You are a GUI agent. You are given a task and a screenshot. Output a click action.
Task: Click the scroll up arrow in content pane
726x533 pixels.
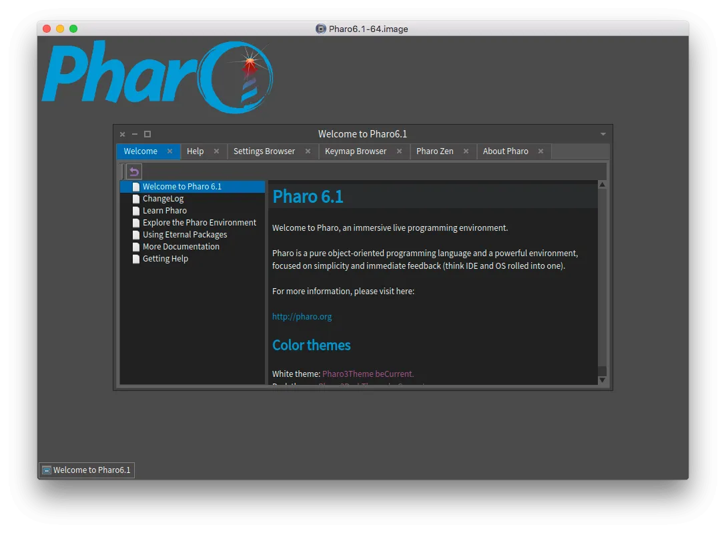tap(603, 185)
